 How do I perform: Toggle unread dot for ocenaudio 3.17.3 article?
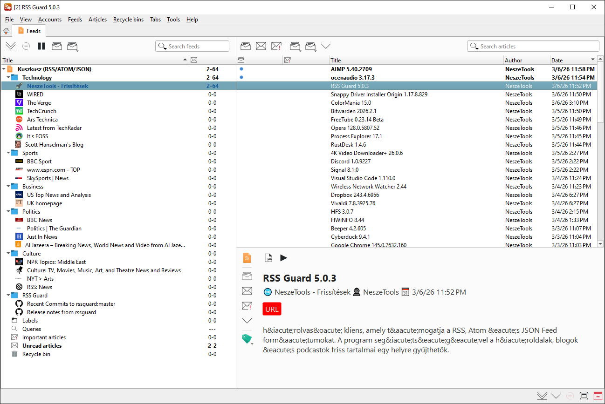point(241,77)
